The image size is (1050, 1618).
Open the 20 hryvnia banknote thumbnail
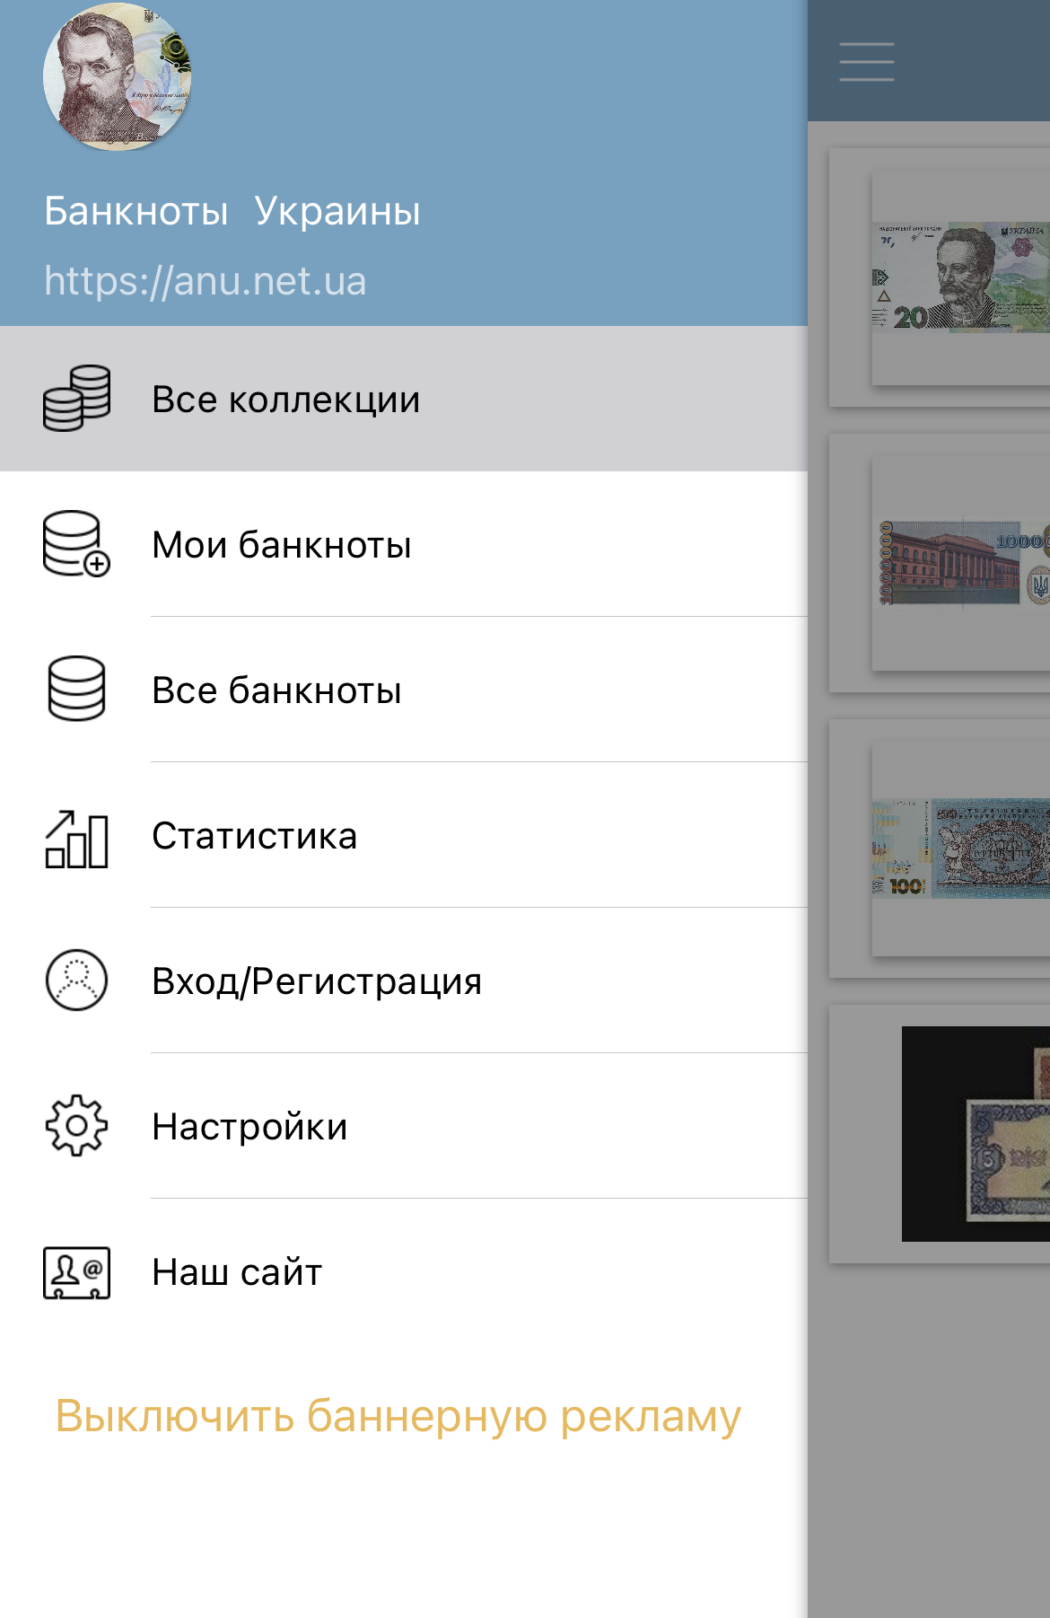coord(958,277)
